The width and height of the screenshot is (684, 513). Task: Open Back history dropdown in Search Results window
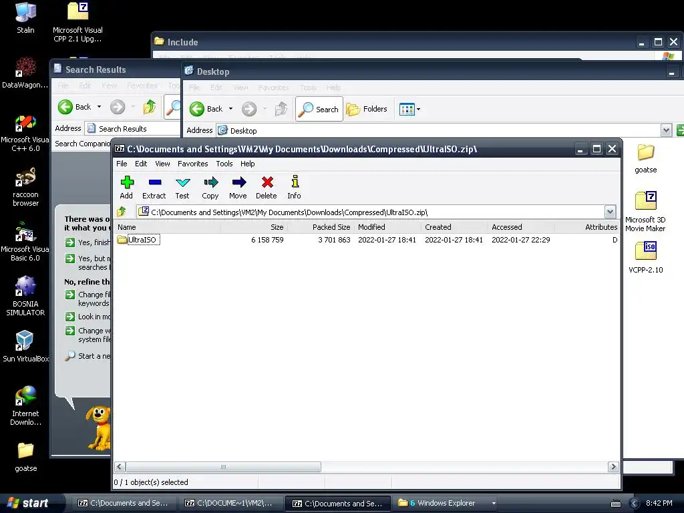(x=99, y=107)
